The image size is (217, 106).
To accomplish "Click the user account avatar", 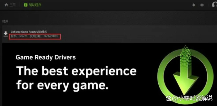I will 214,5.
